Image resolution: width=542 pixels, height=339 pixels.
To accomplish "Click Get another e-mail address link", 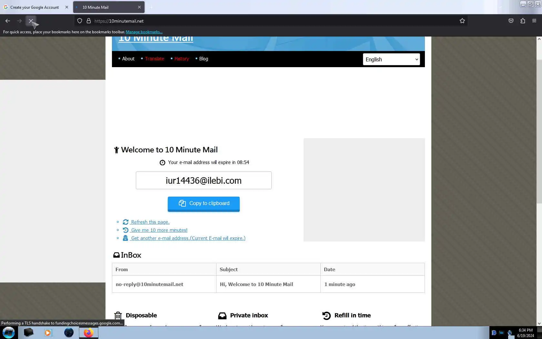I will [x=188, y=238].
